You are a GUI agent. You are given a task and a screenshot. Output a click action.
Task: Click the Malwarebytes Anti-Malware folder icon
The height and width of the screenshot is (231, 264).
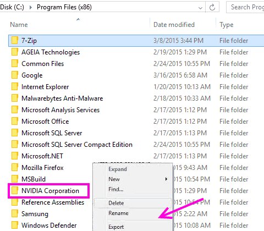pos(15,98)
